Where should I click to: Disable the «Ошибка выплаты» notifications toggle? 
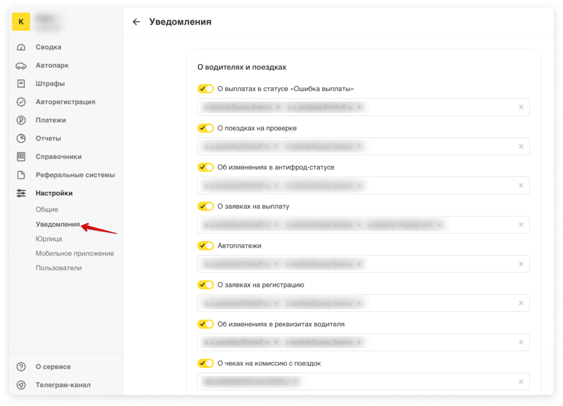(206, 89)
